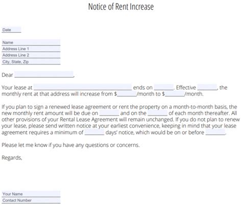Click the 'Regards,' closing text
Viewport: 242px width, 214px height.
click(12, 158)
